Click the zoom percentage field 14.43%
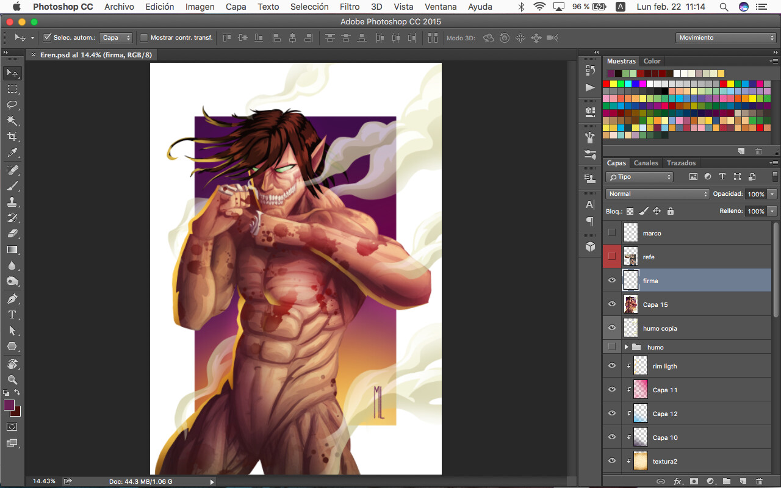Viewport: 781px width, 488px height. pyautogui.click(x=44, y=481)
